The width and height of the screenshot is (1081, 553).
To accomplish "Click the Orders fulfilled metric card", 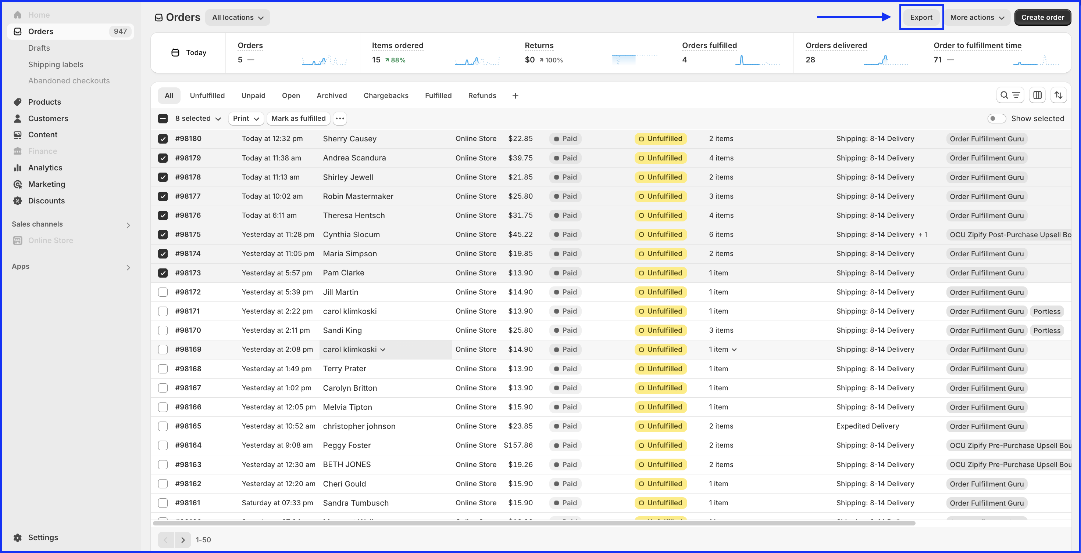I will 732,53.
